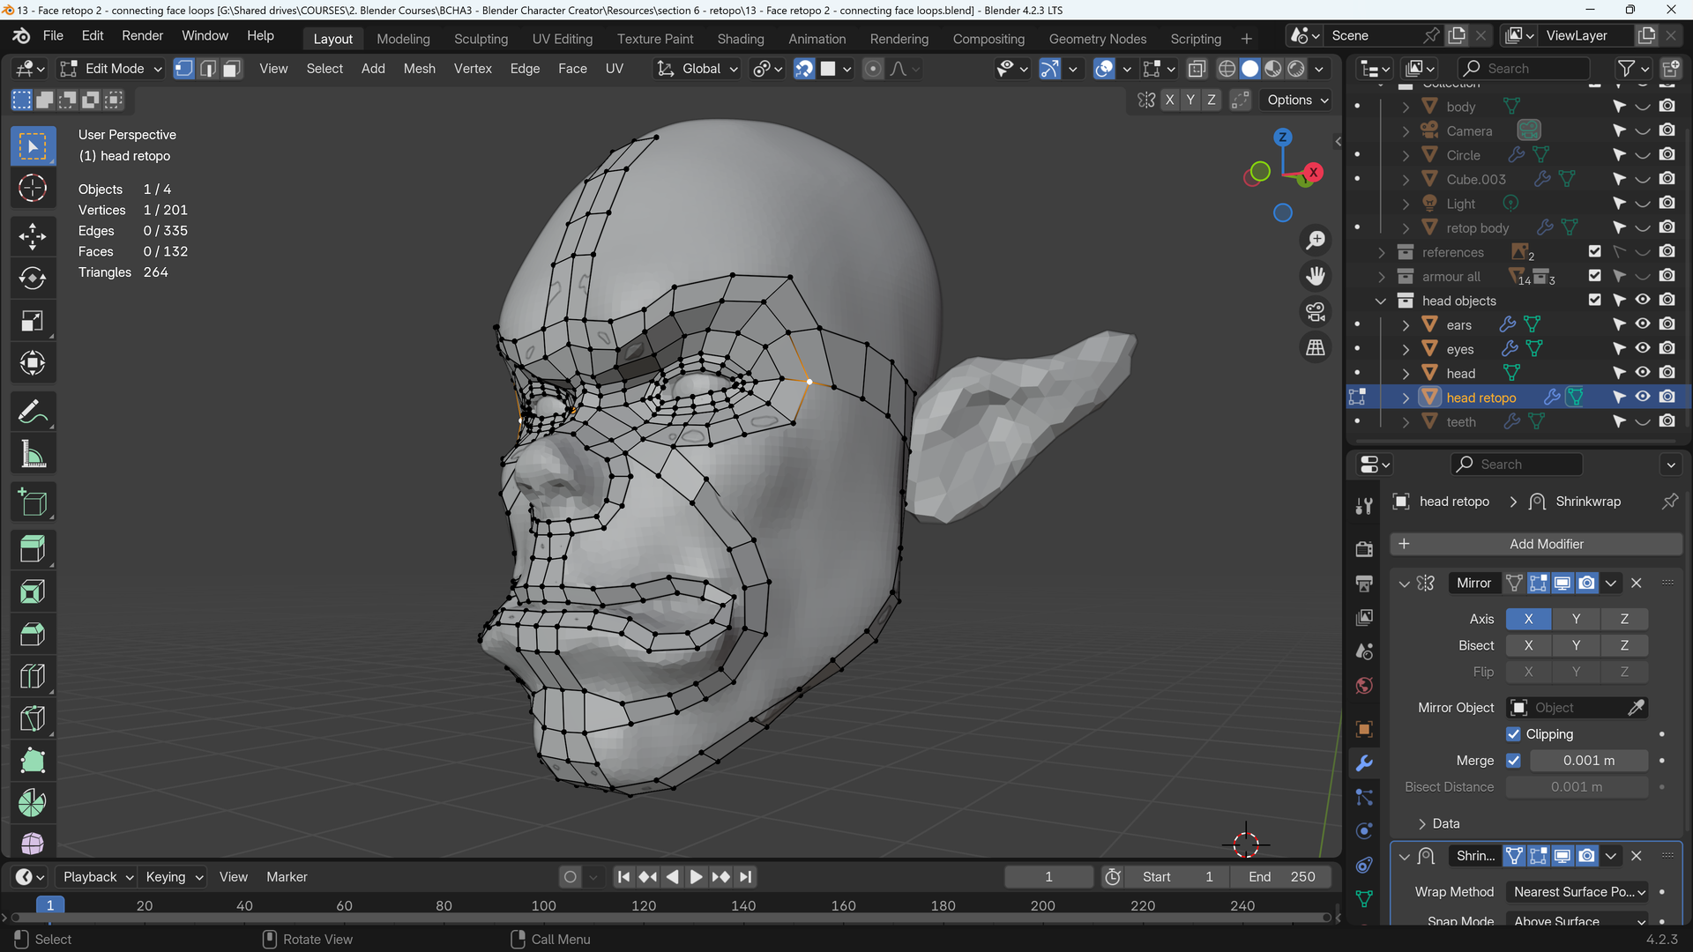Viewport: 1693px width, 952px height.
Task: Switch to the Sculpting workspace tab
Action: [481, 39]
